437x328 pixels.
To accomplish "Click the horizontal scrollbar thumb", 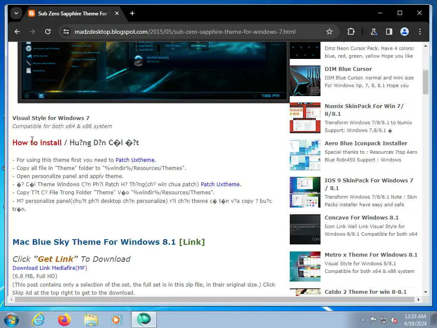I will click(215, 299).
